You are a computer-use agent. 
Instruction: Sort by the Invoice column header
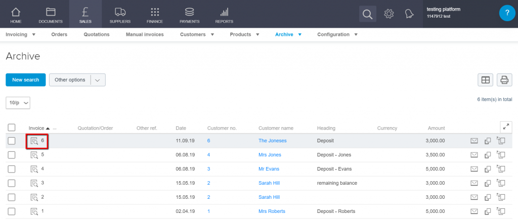[x=36, y=128]
